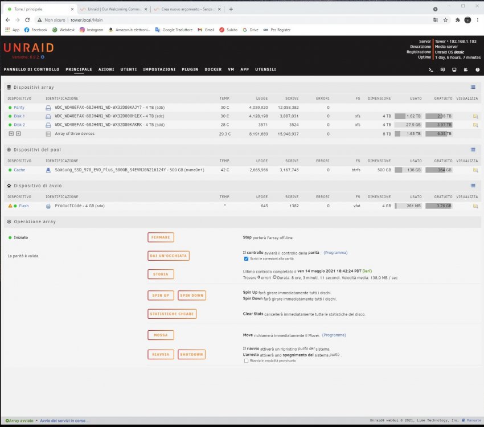Toggle view icon for Dispositivi del pool section
Image resolution: width=484 pixels, height=427 pixels.
[x=473, y=150]
